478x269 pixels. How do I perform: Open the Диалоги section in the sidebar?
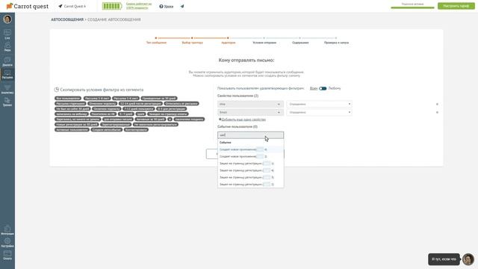[x=7, y=61]
